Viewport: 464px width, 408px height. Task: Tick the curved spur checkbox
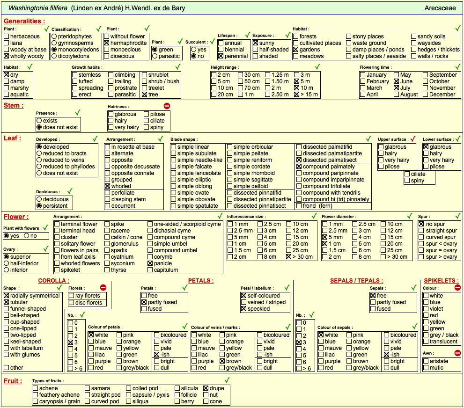(x=421, y=237)
